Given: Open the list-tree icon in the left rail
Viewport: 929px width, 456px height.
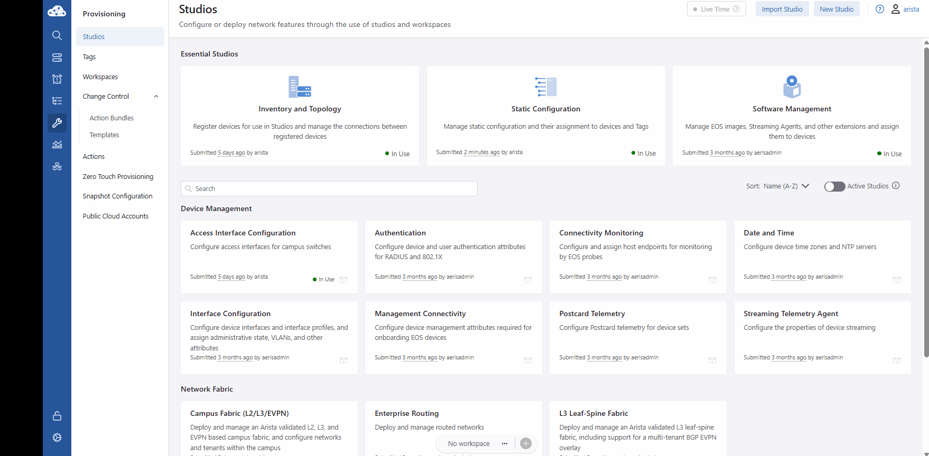Looking at the screenshot, I should pyautogui.click(x=57, y=101).
